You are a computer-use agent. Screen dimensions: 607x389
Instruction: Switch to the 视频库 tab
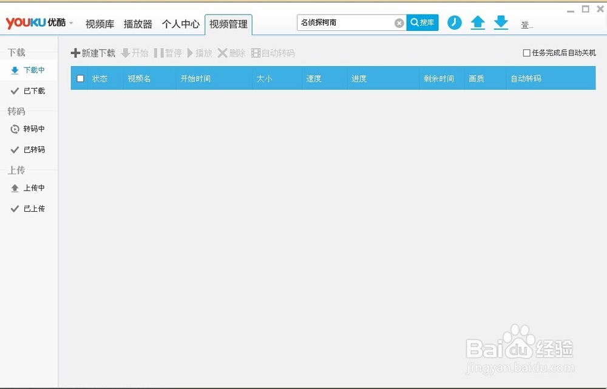pyautogui.click(x=99, y=24)
